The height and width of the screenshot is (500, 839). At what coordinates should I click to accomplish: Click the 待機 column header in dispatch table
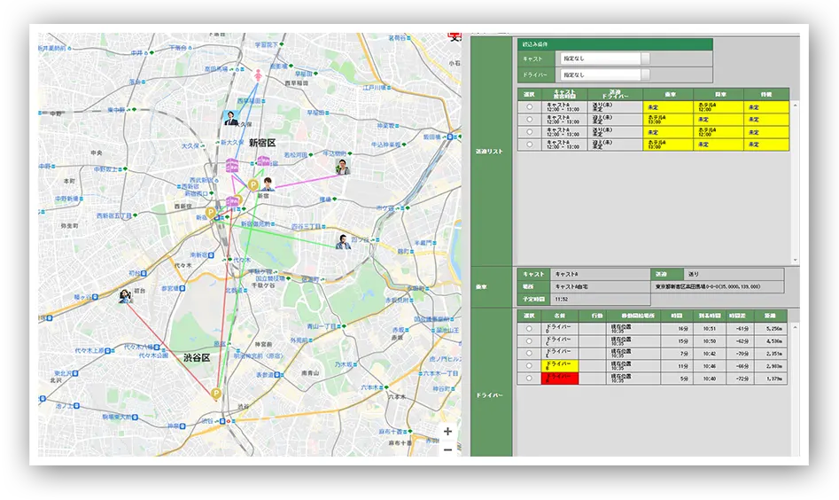[x=766, y=94]
